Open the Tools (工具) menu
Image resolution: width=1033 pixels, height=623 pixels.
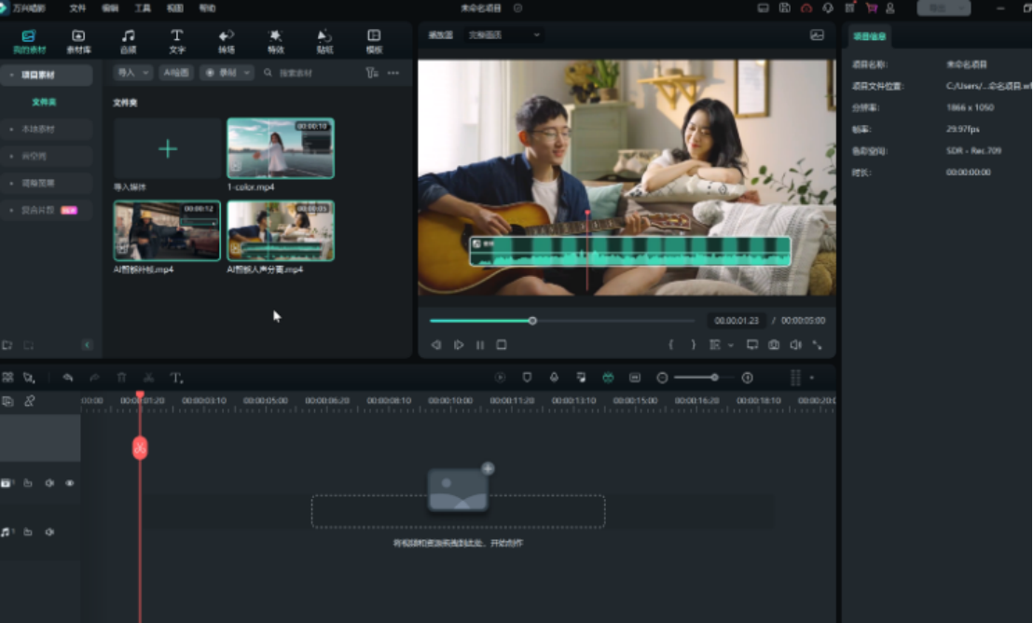pyautogui.click(x=143, y=8)
